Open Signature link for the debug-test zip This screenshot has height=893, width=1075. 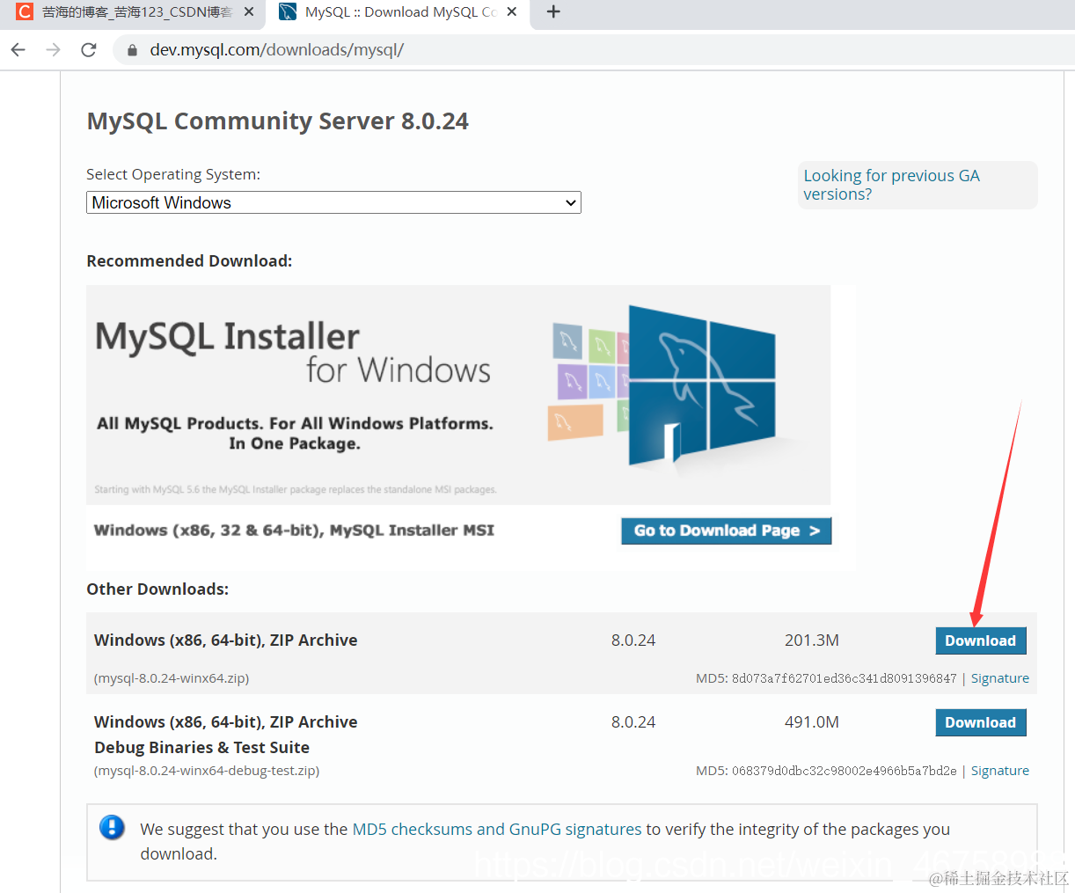(1000, 771)
